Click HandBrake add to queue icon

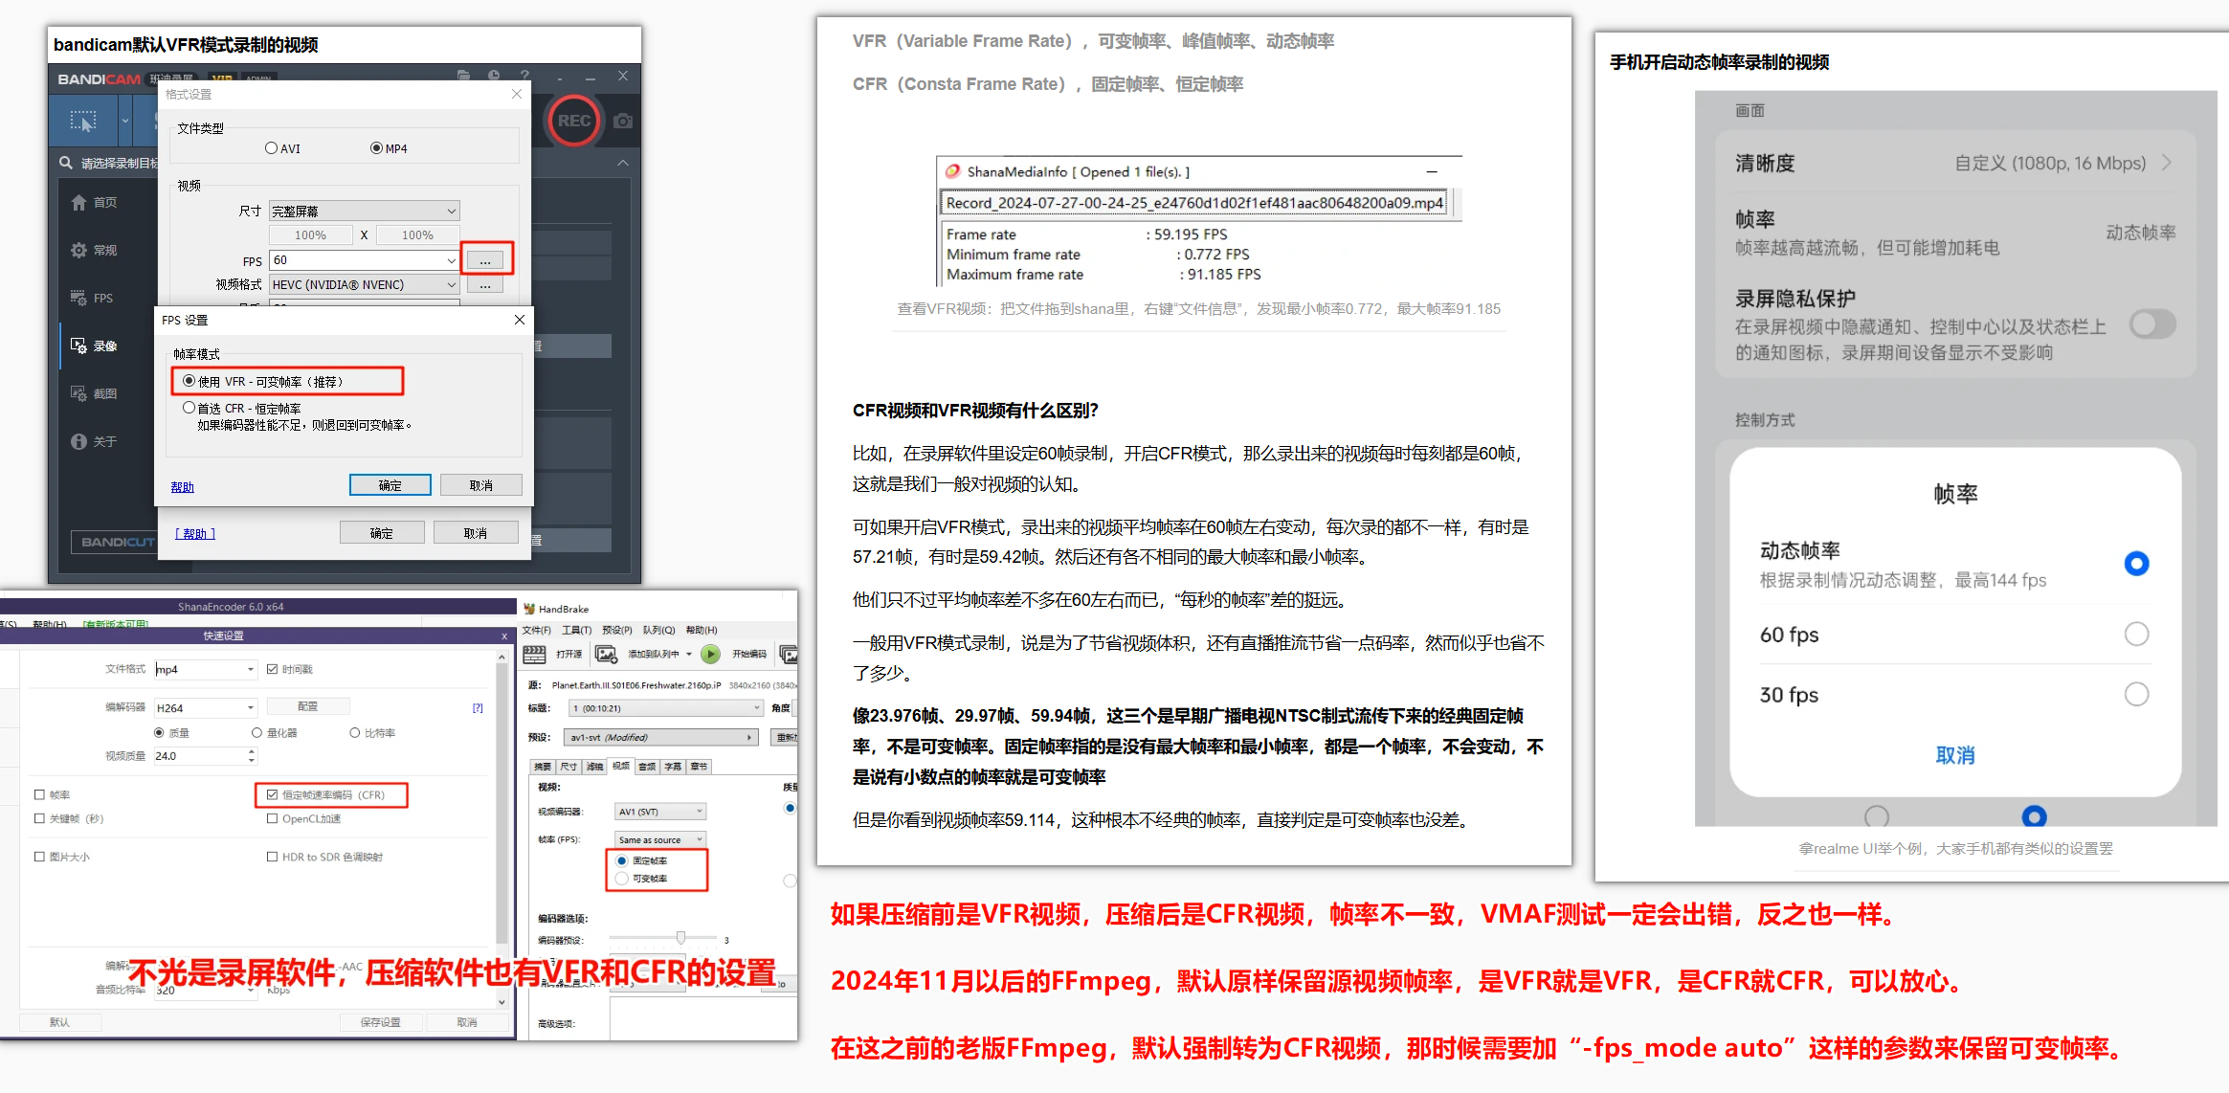coord(606,654)
